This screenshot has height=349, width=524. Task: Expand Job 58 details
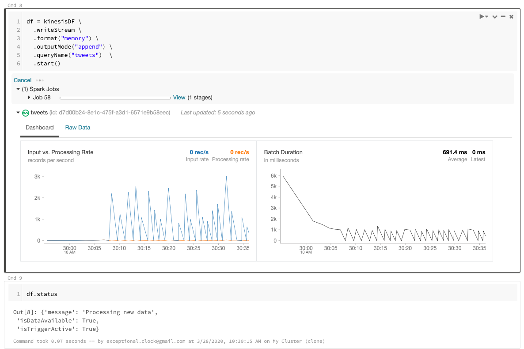point(29,98)
